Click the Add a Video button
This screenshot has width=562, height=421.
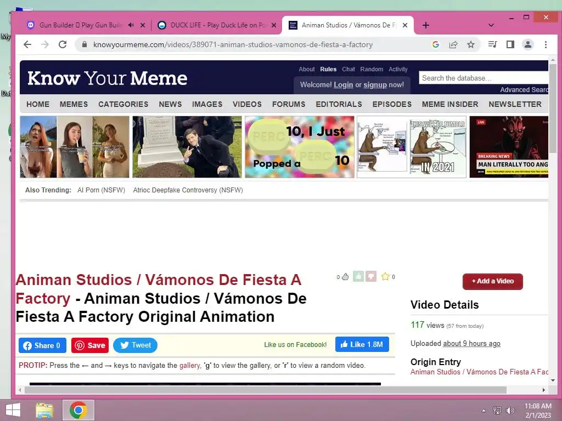(493, 281)
